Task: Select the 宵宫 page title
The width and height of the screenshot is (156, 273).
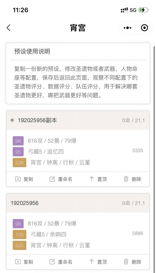Action: pos(78,28)
